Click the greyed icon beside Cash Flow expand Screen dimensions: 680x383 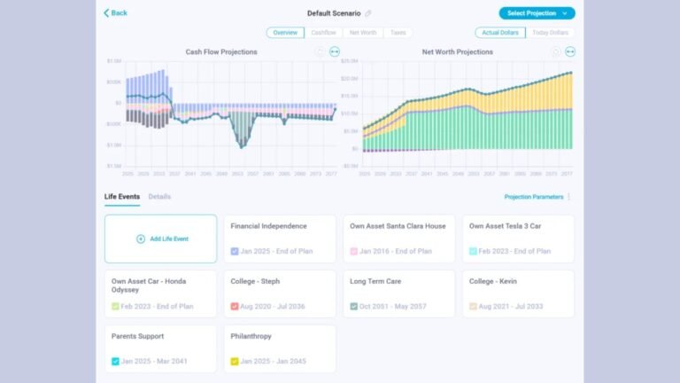[x=321, y=52]
